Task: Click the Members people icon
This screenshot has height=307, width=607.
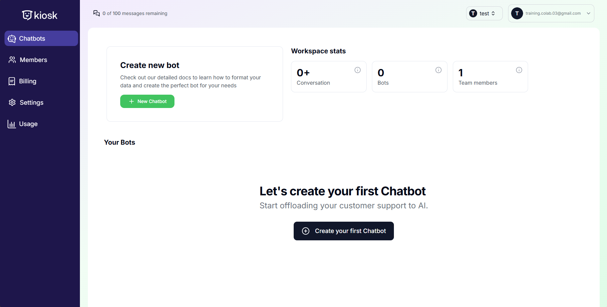Action: pos(12,60)
